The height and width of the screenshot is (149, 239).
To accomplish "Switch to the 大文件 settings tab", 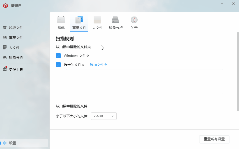I will (98, 23).
